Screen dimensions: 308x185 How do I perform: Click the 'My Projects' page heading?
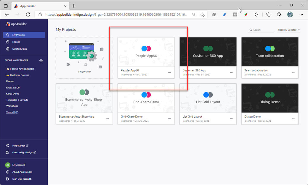(66, 30)
